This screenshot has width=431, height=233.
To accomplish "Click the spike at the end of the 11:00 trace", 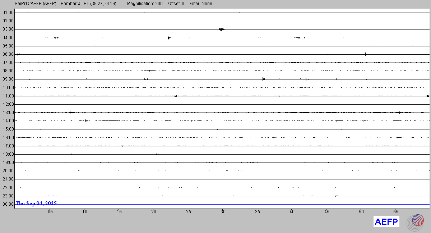I will click(x=427, y=96).
